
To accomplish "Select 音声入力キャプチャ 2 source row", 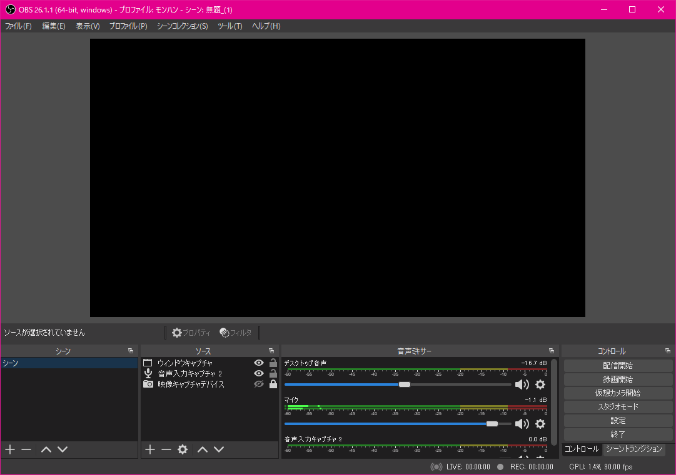I will 210,373.
